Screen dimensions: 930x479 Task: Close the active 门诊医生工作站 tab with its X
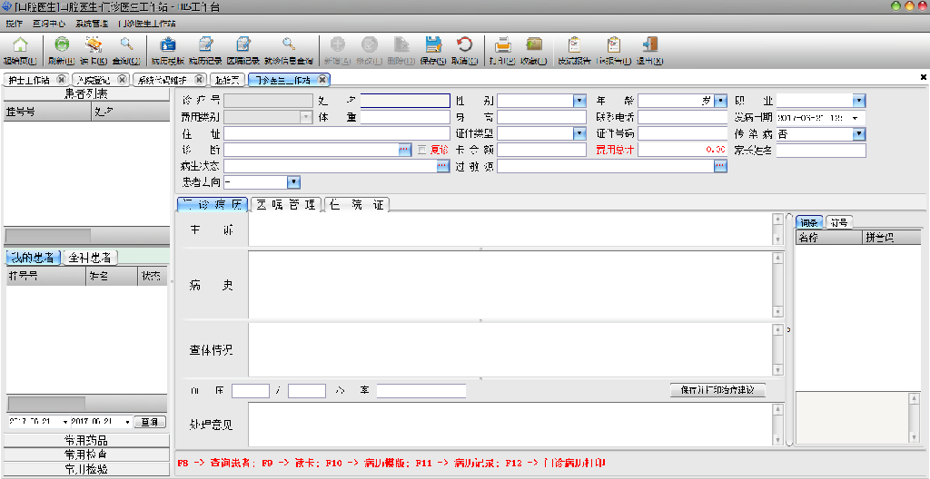click(322, 80)
